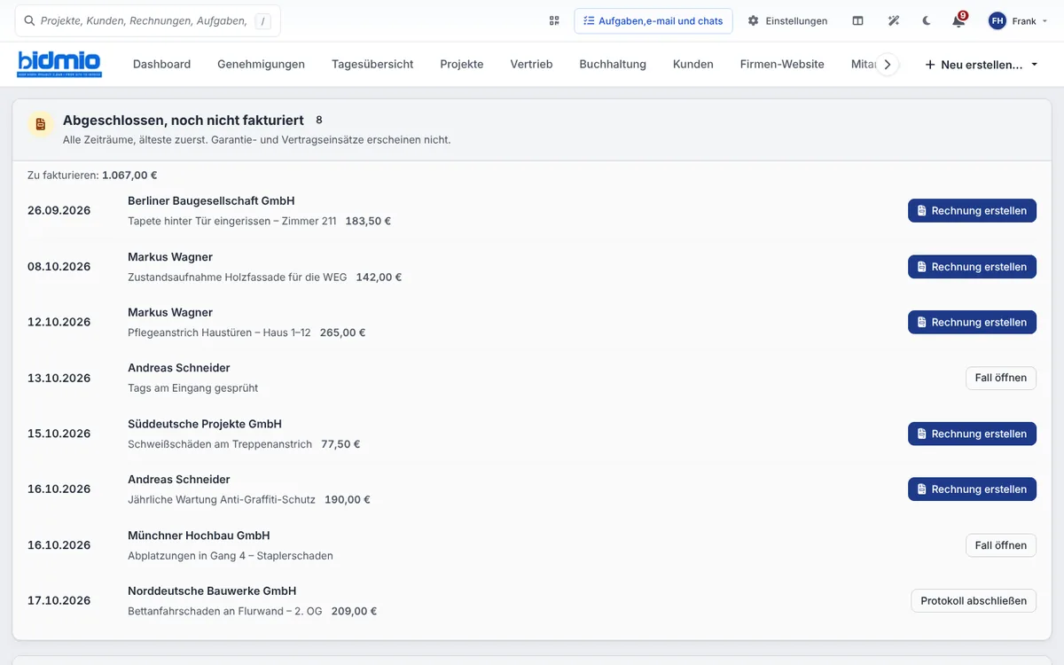
Task: Focus the global search field
Action: tap(148, 20)
